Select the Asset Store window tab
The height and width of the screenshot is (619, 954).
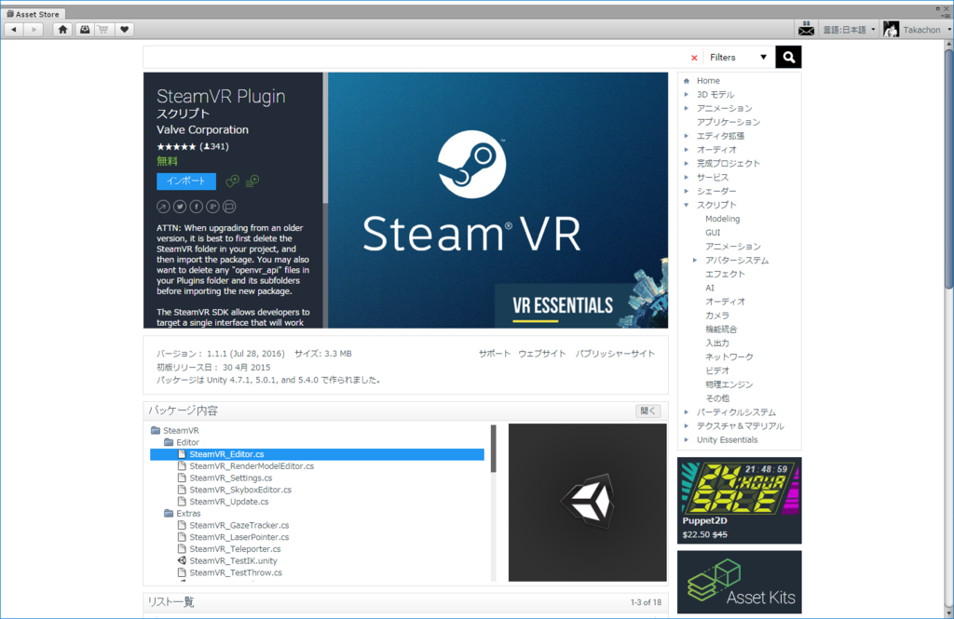click(34, 13)
